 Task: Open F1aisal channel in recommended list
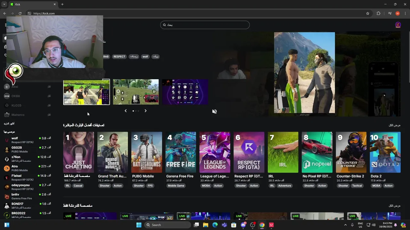(27, 177)
